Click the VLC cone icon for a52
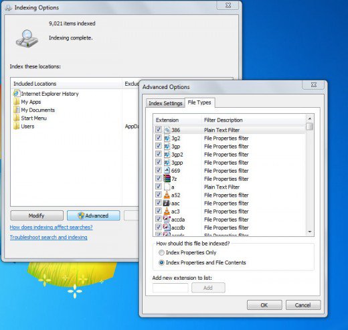Viewport: 348px width, 330px height. tap(167, 195)
